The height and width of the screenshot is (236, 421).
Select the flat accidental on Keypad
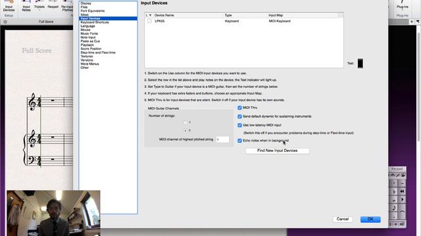394,191
